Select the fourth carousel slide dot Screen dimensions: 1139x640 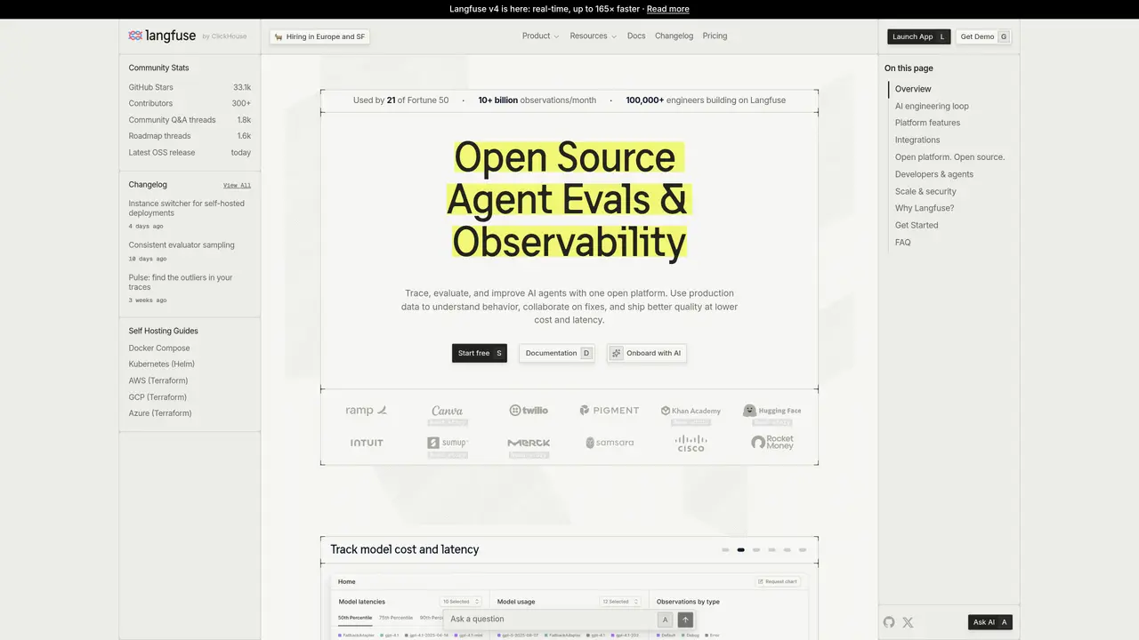point(771,550)
